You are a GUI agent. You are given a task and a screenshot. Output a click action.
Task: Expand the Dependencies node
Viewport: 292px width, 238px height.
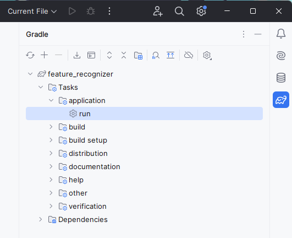point(40,219)
